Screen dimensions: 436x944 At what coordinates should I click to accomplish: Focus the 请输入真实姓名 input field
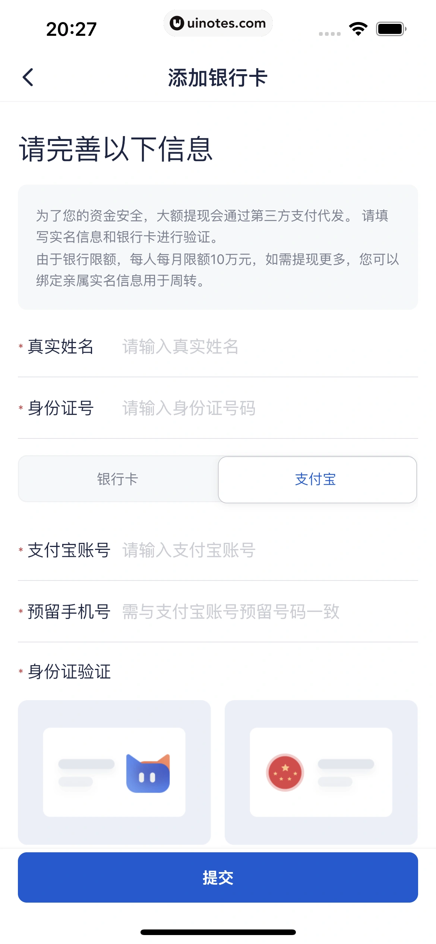click(x=268, y=347)
